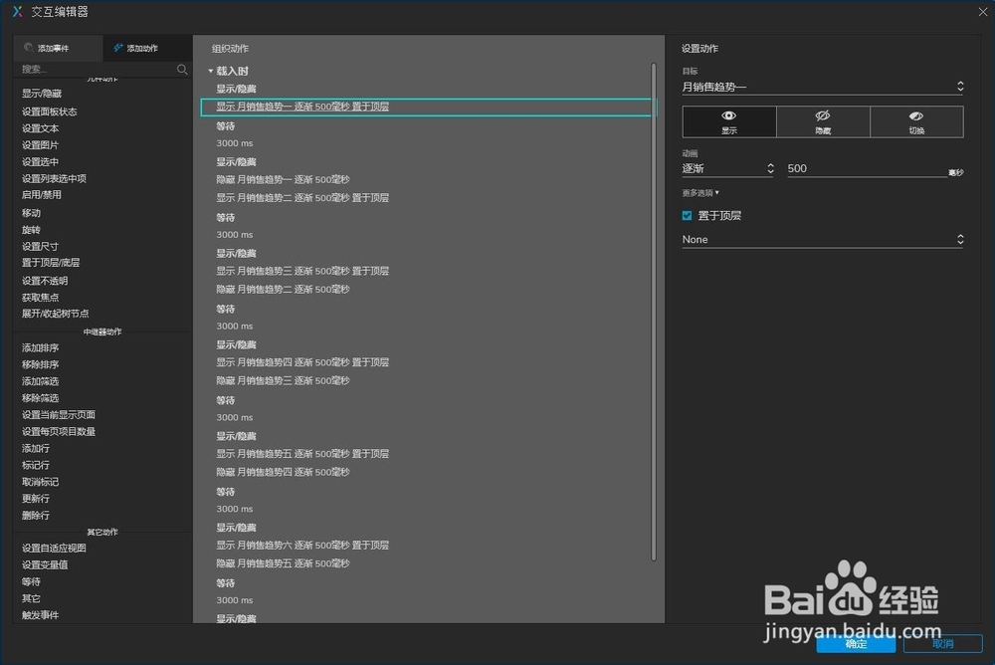Add the 置于顶层/底层 action

51,262
